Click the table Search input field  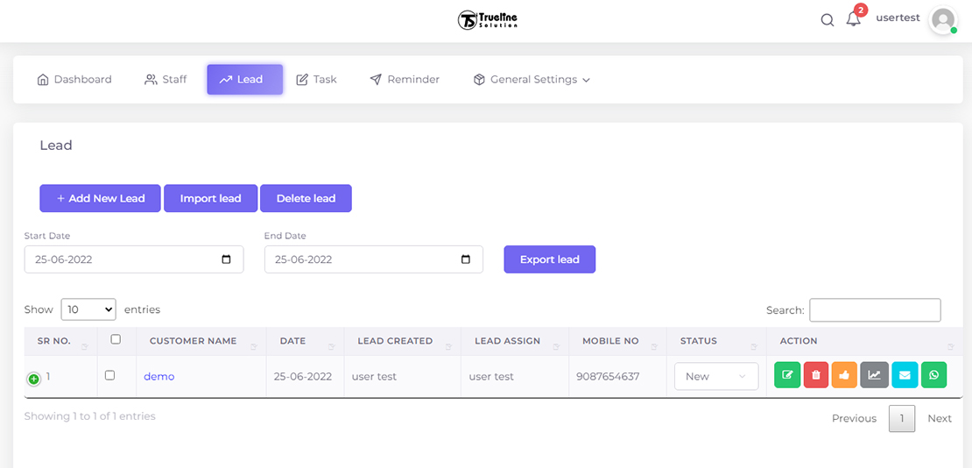(874, 309)
